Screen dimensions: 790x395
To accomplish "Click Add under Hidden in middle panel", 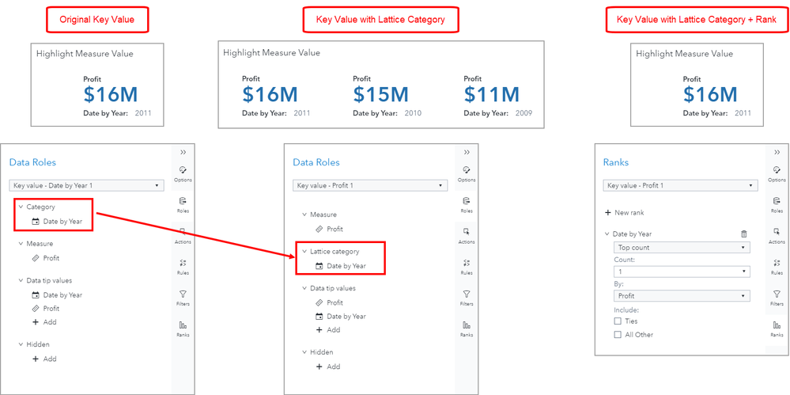I will pyautogui.click(x=328, y=367).
